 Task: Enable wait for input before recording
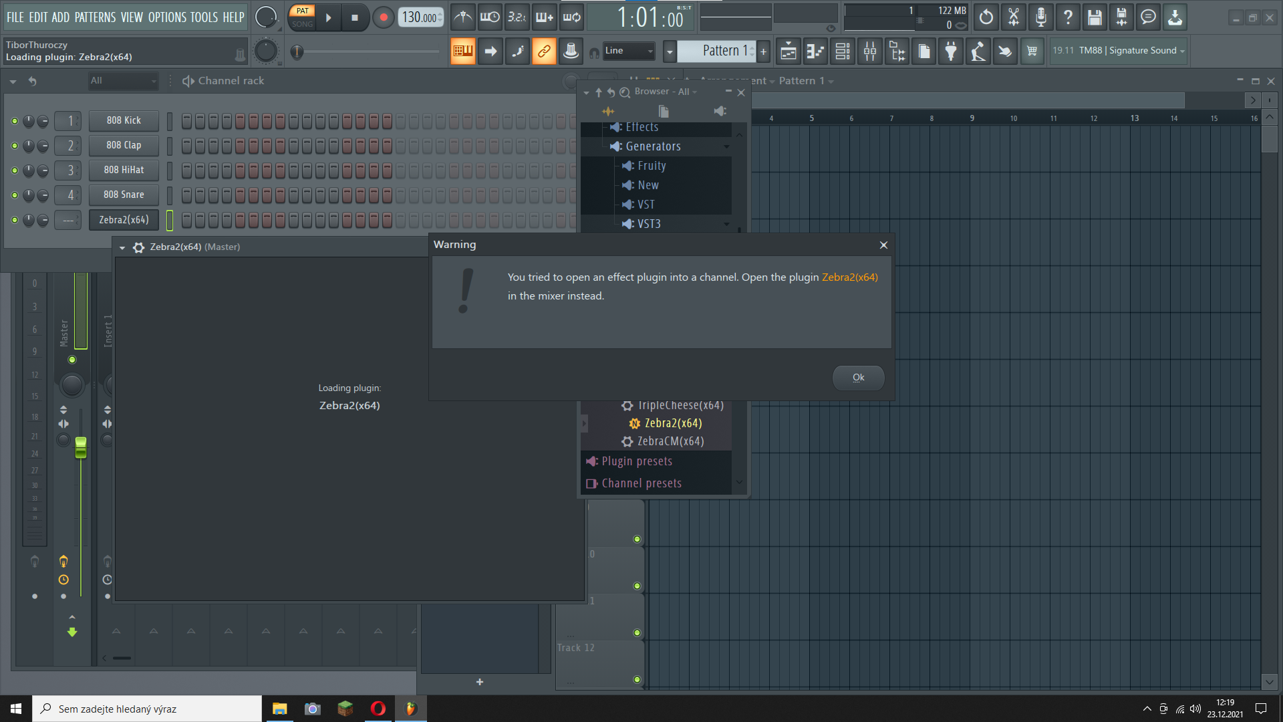[x=490, y=17]
